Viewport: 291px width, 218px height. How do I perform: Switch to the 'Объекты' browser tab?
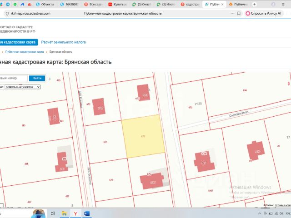point(45,4)
